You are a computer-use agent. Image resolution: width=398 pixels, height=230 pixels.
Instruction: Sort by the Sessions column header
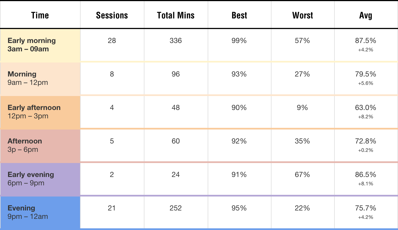coord(112,15)
